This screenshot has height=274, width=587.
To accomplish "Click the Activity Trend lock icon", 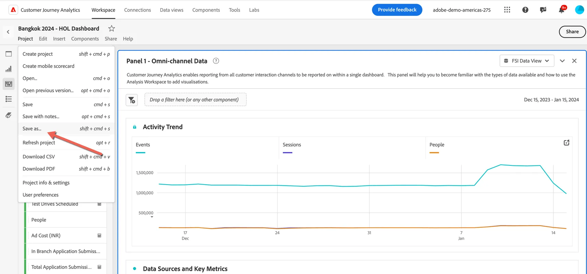I will [135, 127].
